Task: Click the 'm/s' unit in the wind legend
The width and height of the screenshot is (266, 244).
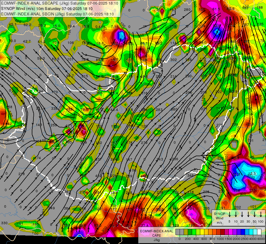Action: (219, 223)
